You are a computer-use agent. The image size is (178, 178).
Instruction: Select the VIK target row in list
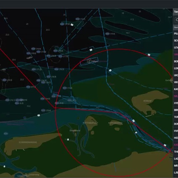click(176, 82)
